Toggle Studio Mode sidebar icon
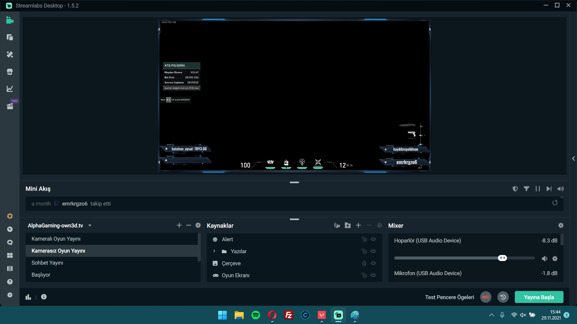This screenshot has width=577, height=324. pos(10,268)
